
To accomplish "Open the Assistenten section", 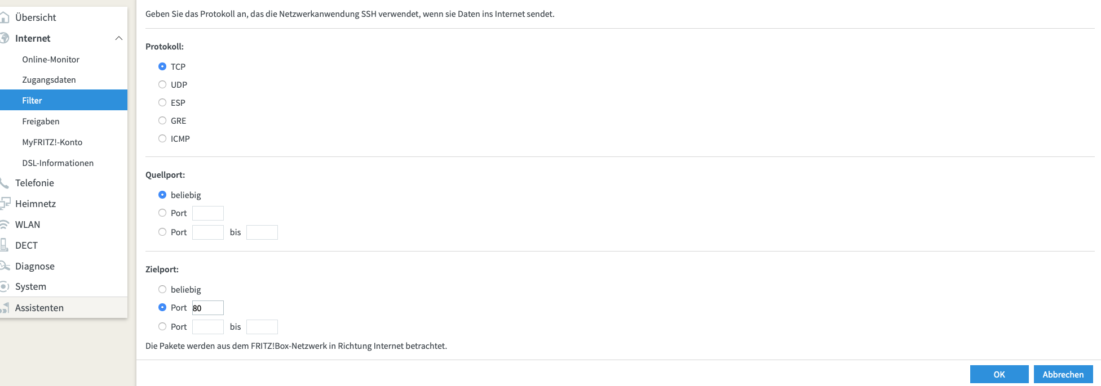I will (x=39, y=308).
